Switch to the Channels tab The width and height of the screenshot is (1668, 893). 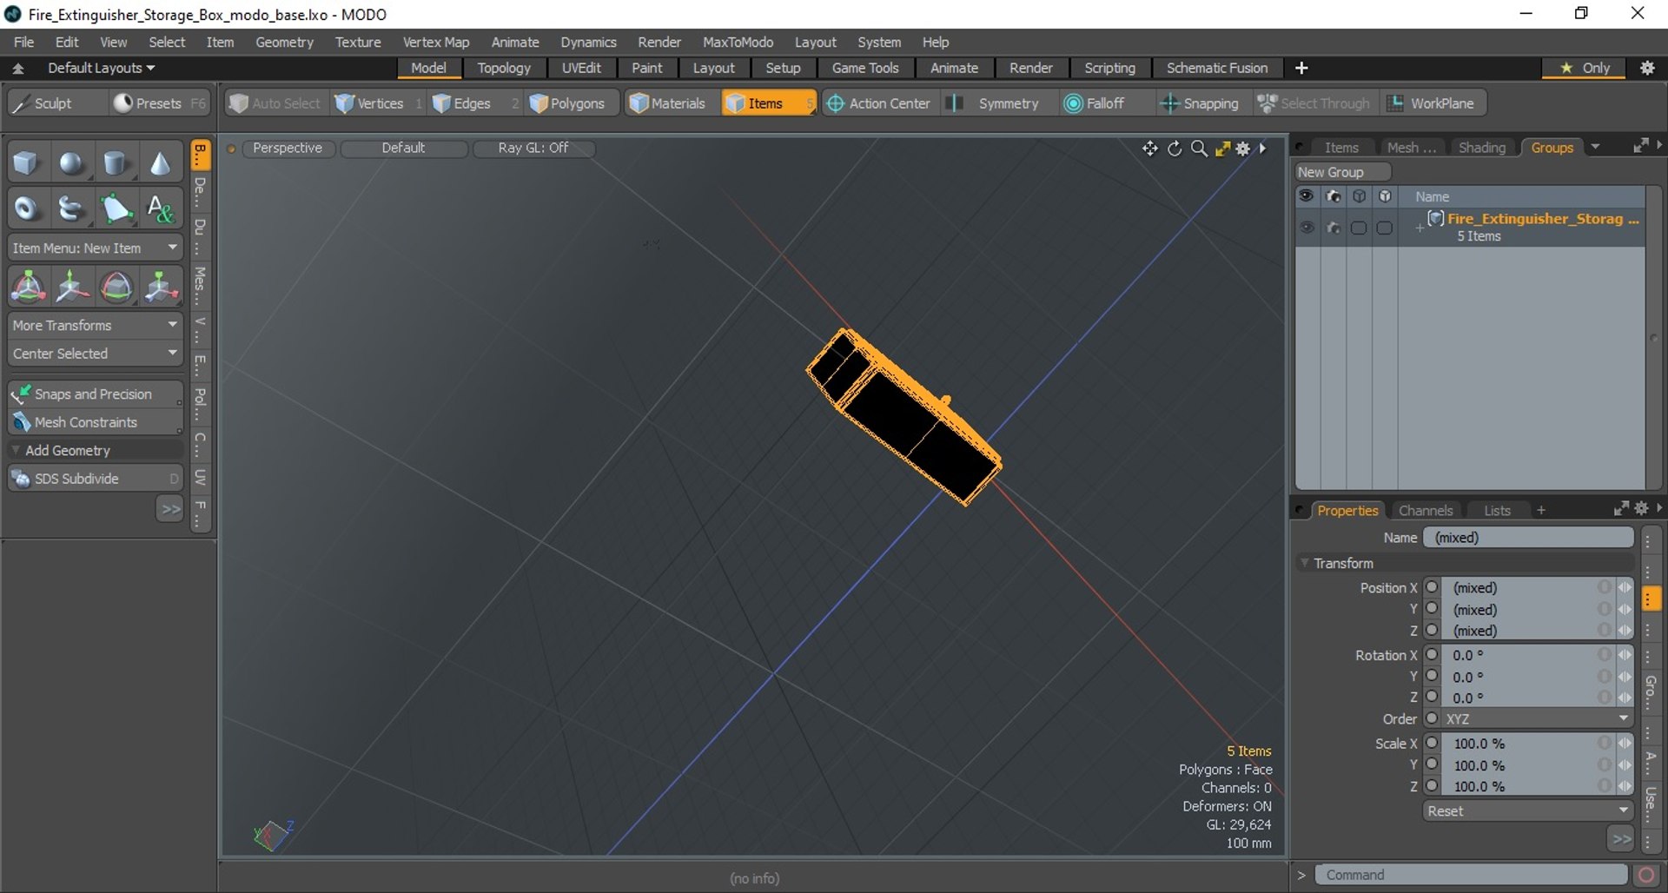(1426, 510)
